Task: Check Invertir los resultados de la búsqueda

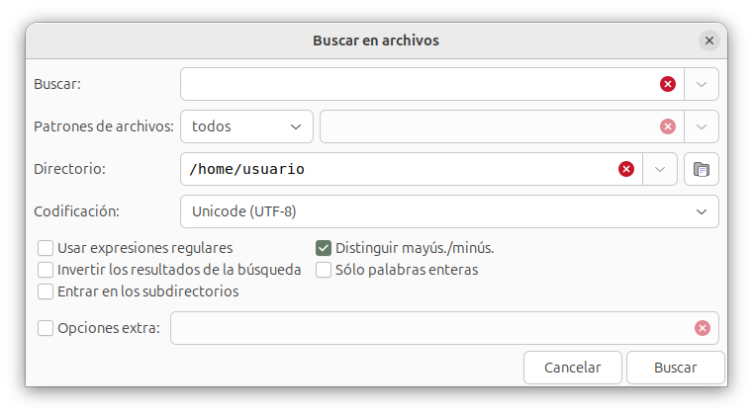Action: 46,270
